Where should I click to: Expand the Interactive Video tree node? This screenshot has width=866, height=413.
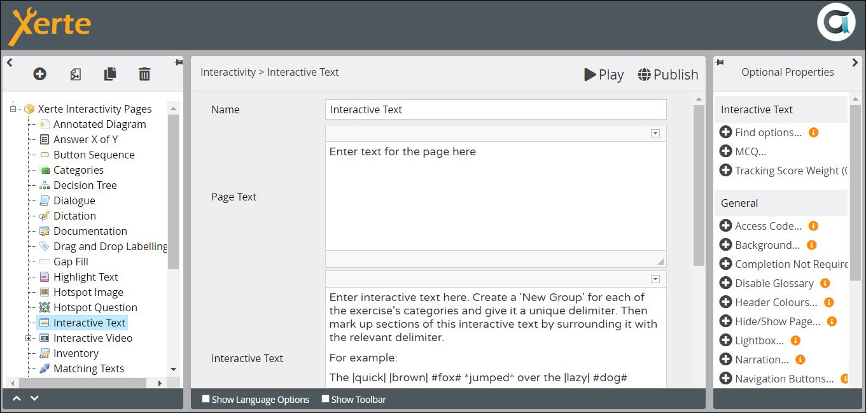tap(29, 339)
